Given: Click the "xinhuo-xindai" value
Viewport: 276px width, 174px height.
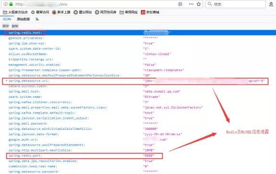Looking at the screenshot, I should point(157,54).
